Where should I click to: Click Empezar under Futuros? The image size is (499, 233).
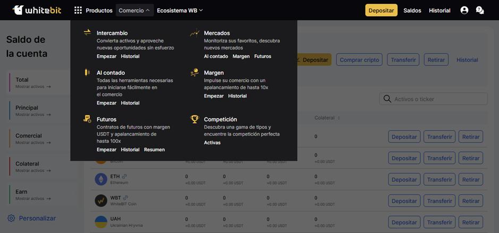pos(107,150)
